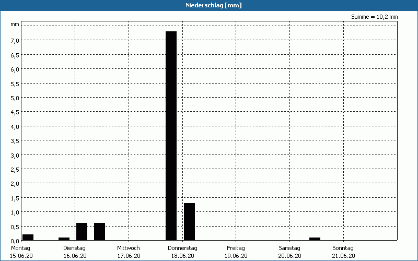Click the date 15.06.20
Image resolution: width=418 pixels, height=261 pixels.
point(21,256)
